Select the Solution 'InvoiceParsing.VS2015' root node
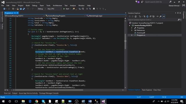Screen dimensions: 186x104 (147, 23)
